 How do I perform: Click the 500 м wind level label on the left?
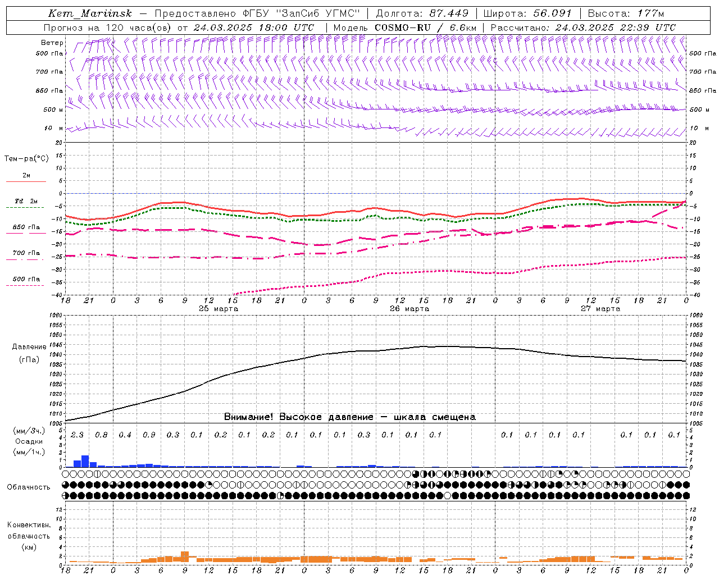53,109
